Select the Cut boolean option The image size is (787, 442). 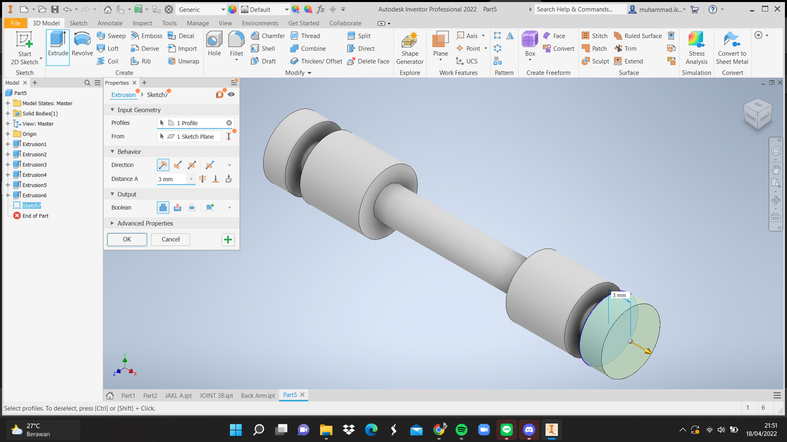[177, 208]
